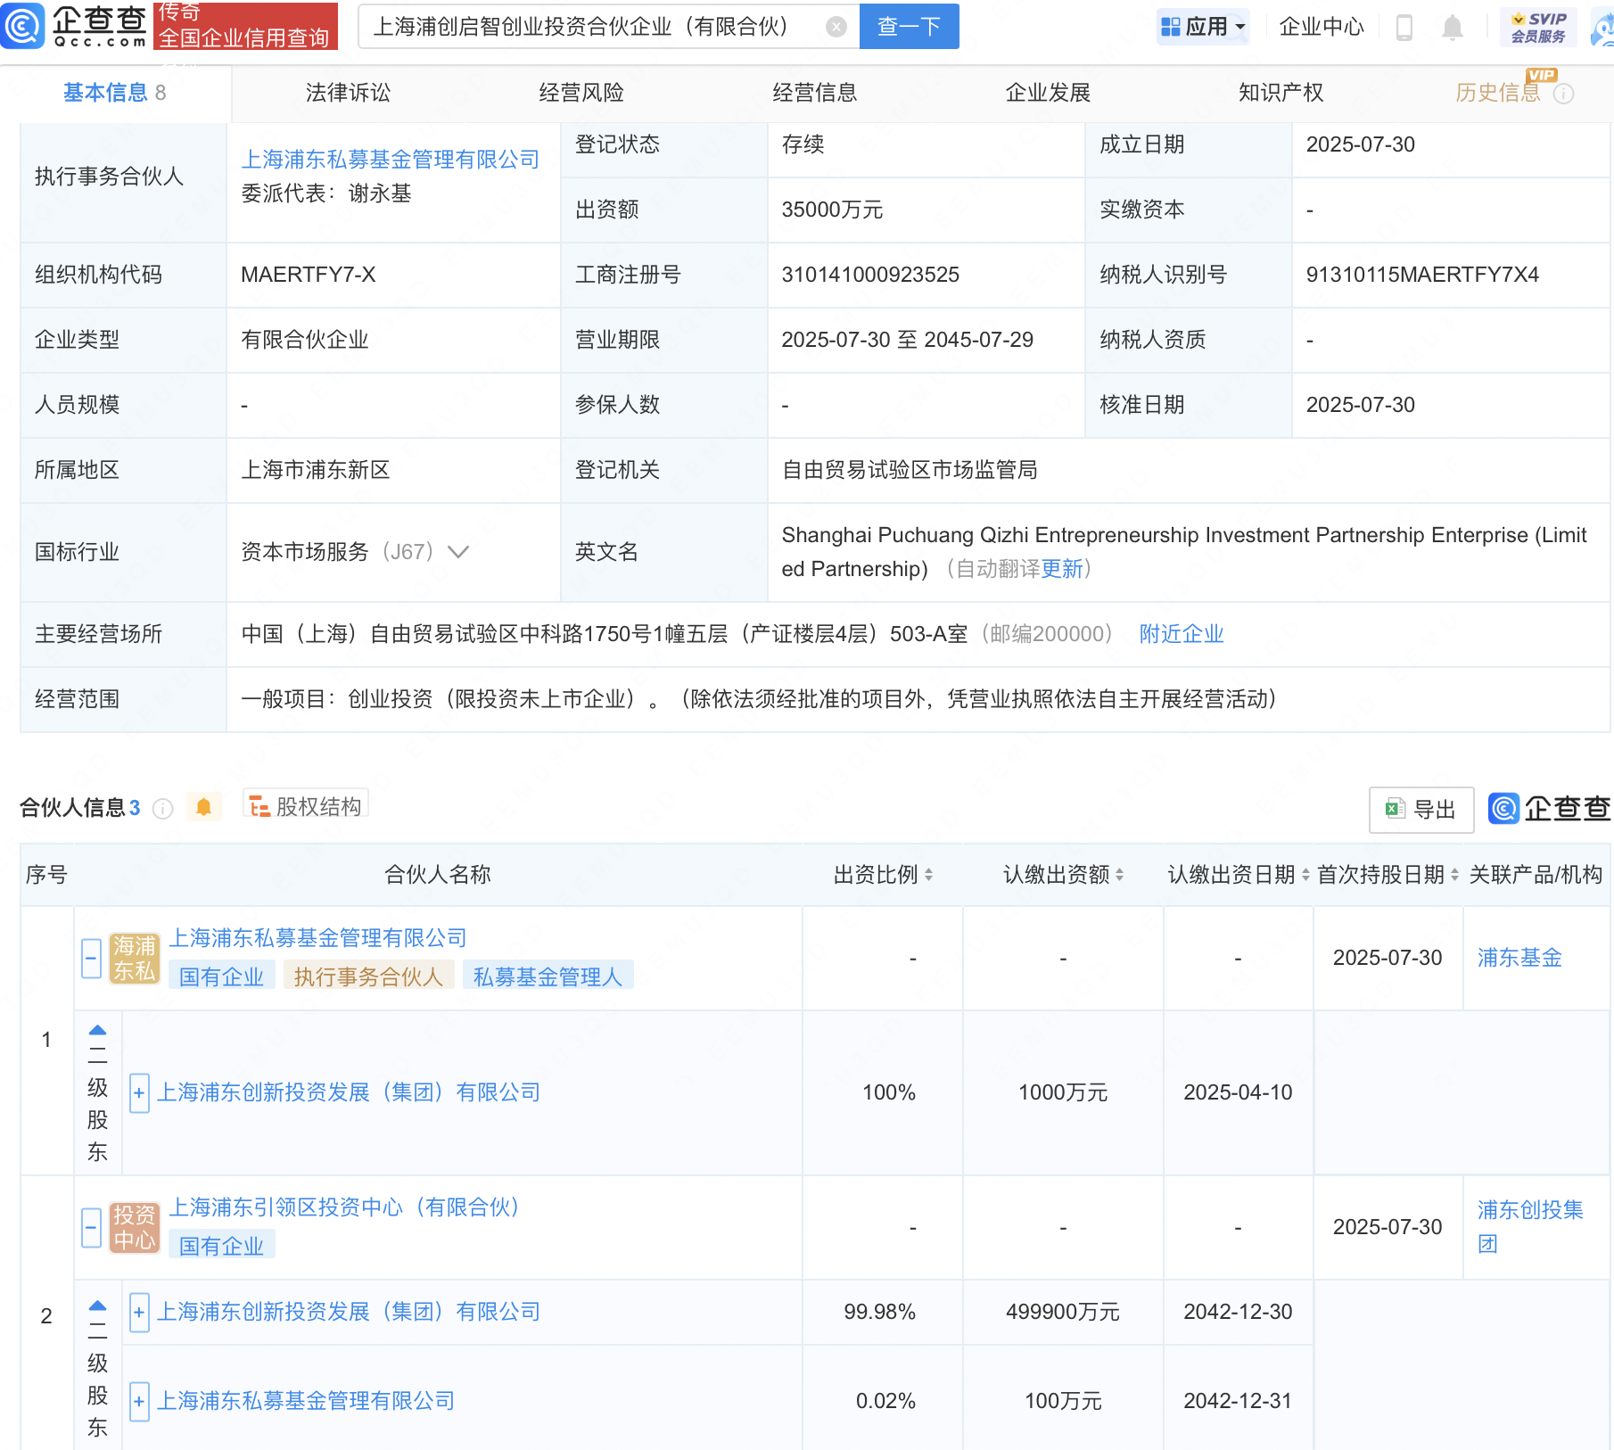Switch to 经营风险 tab
Image resolution: width=1614 pixels, height=1450 pixels.
[x=581, y=93]
